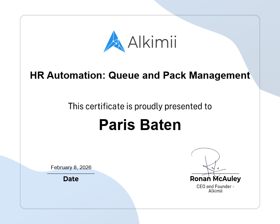Click the date text February 8, 2026

pos(71,167)
